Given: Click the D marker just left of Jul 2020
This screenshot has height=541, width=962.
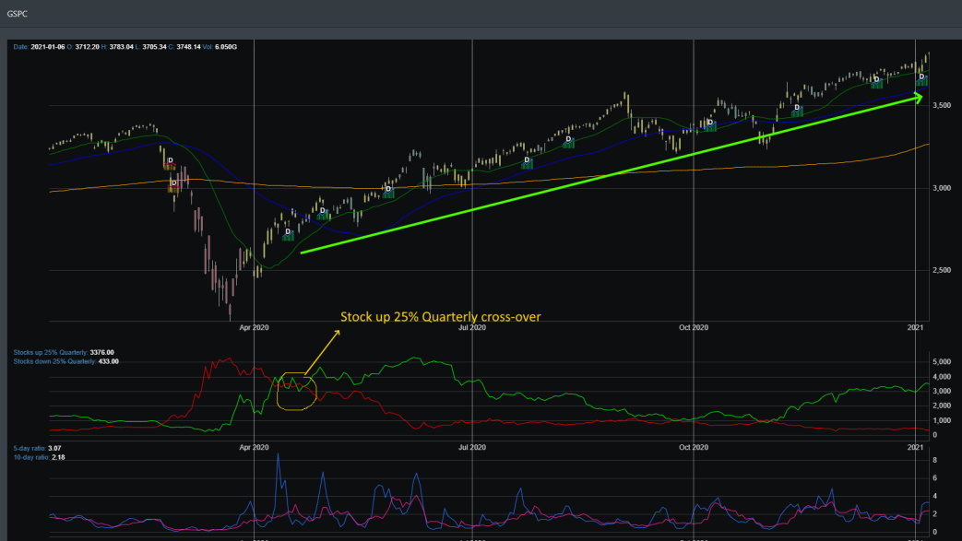Looking at the screenshot, I should tap(388, 190).
